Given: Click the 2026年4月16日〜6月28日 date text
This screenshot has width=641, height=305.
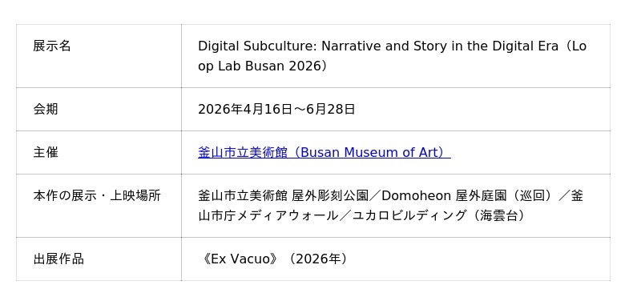Looking at the screenshot, I should point(276,109).
